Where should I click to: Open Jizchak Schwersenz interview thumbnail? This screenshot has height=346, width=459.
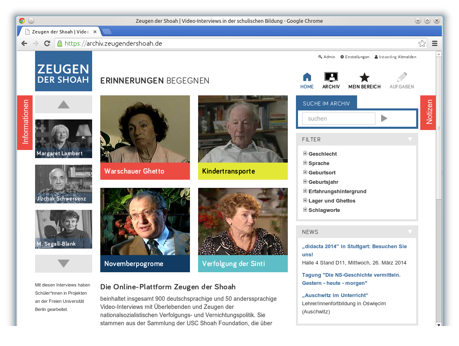(x=64, y=184)
